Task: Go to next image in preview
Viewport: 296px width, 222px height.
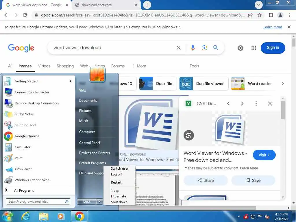Action: pyautogui.click(x=242, y=103)
